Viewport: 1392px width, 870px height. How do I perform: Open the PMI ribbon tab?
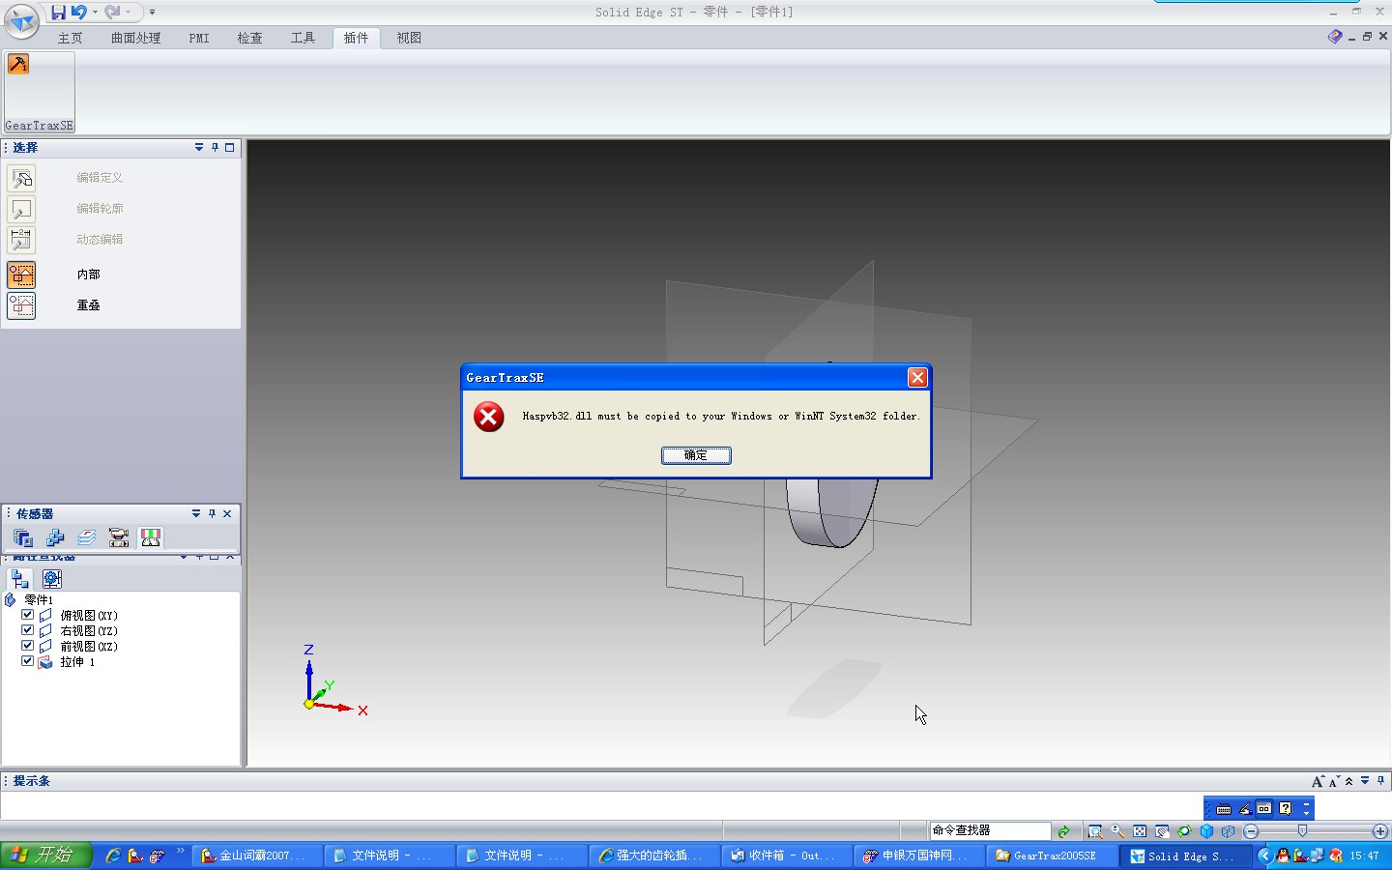tap(199, 38)
